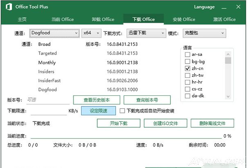
Task: Click the 创建ISO文件 button
Action: 165,123
